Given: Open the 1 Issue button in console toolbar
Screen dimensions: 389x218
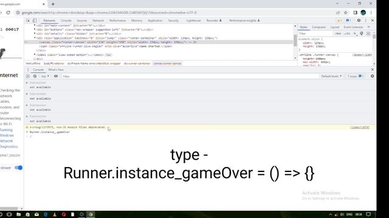Looking at the screenshot, I should coord(356,76).
